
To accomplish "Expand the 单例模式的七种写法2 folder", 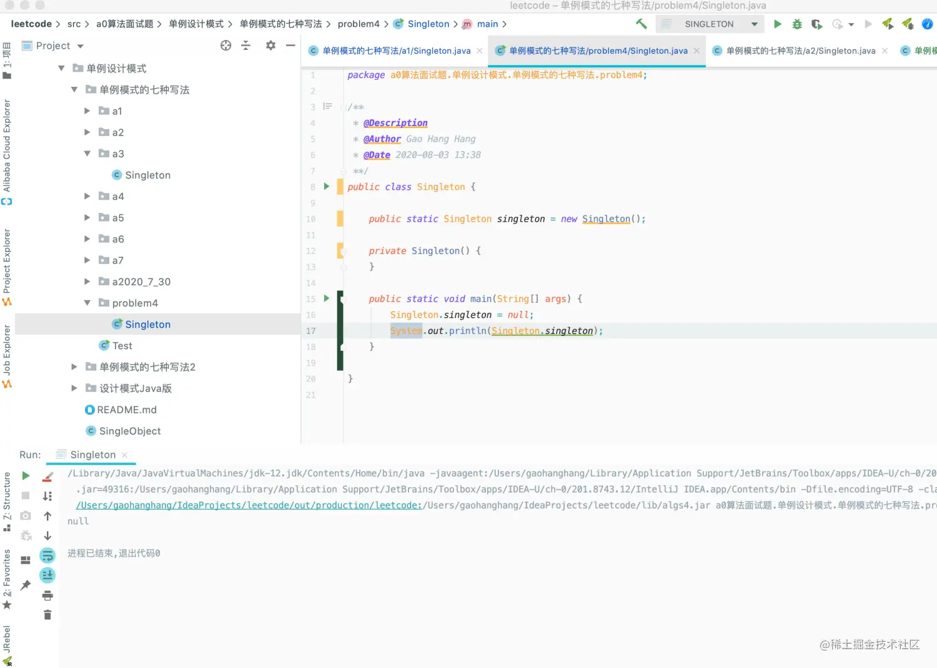I will pyautogui.click(x=74, y=366).
